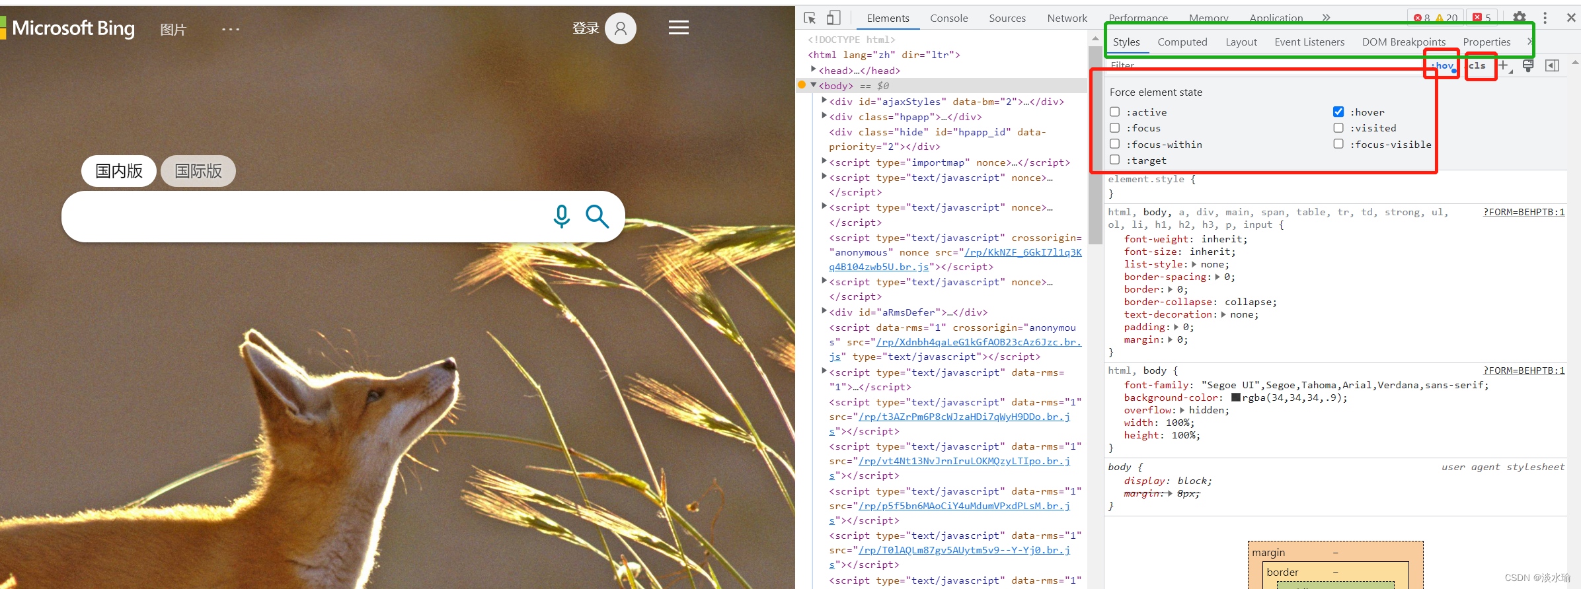Click the Bing search magnifier icon

597,216
